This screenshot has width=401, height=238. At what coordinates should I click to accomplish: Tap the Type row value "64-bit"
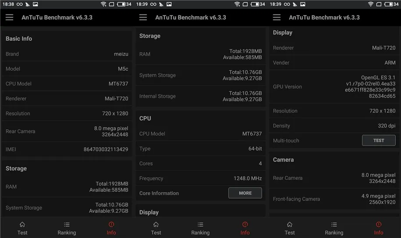(x=255, y=148)
